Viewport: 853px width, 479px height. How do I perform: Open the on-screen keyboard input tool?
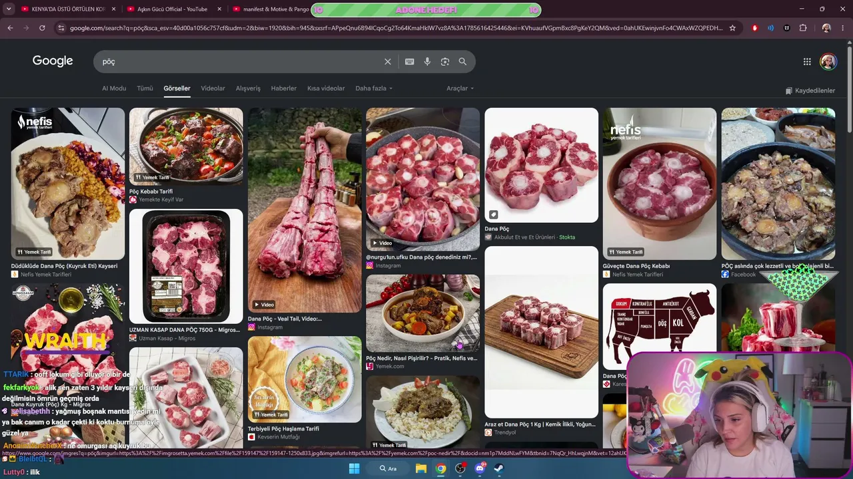click(x=410, y=61)
